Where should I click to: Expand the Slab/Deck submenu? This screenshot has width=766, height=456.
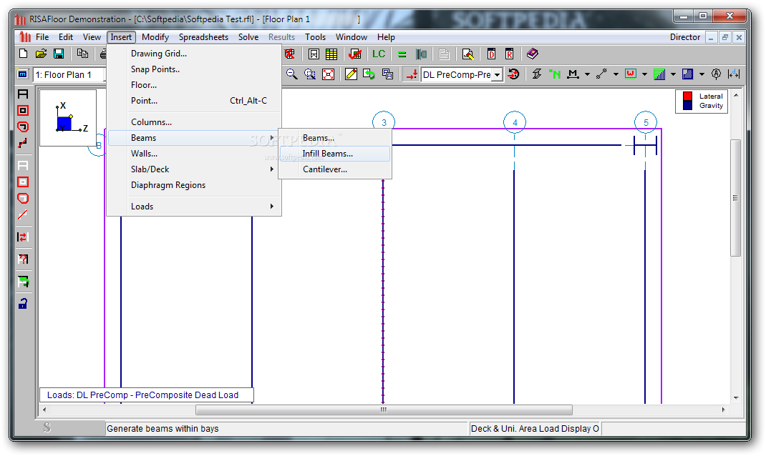(x=193, y=169)
